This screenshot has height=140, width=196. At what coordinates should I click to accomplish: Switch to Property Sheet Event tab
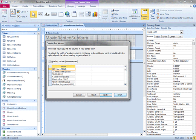pos(165,37)
